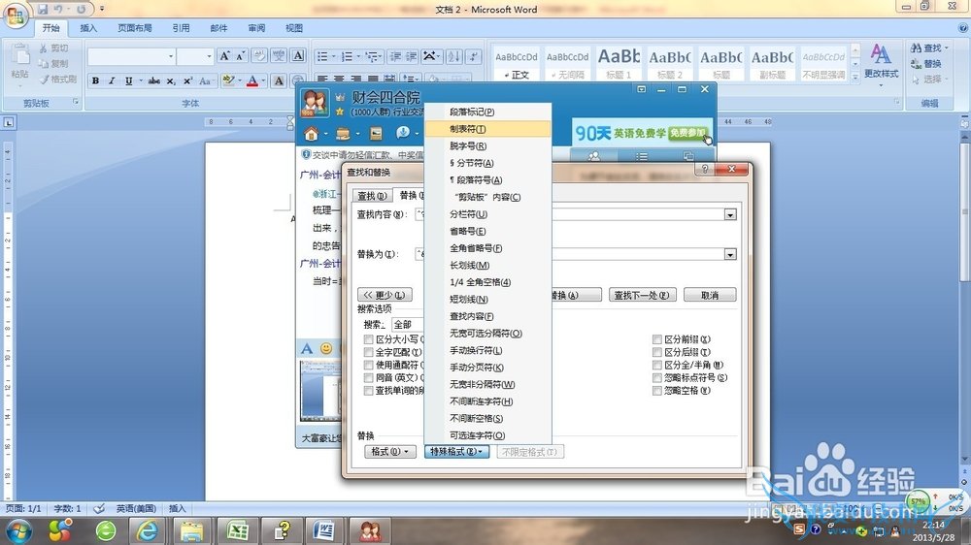This screenshot has height=545, width=971.
Task: Click the Italic formatting icon
Action: point(111,80)
